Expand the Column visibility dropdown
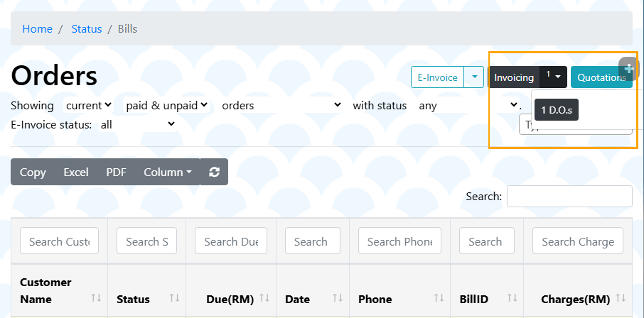 click(x=168, y=172)
